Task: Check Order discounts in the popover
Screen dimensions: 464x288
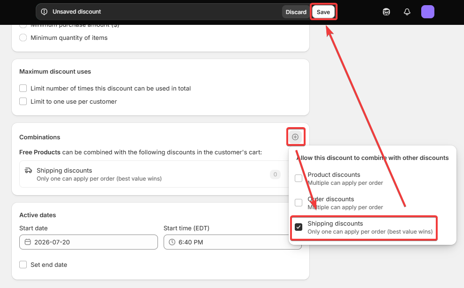Action: tap(299, 203)
